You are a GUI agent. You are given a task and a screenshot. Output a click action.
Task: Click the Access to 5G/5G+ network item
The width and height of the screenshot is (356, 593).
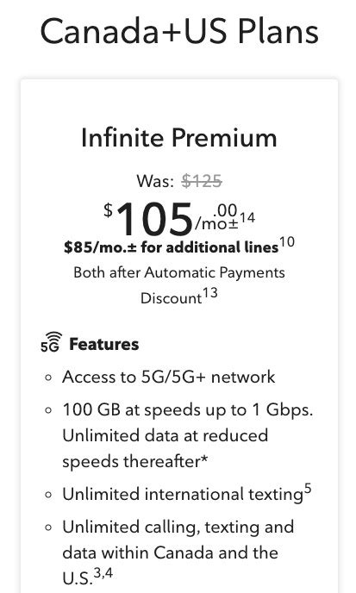(169, 377)
